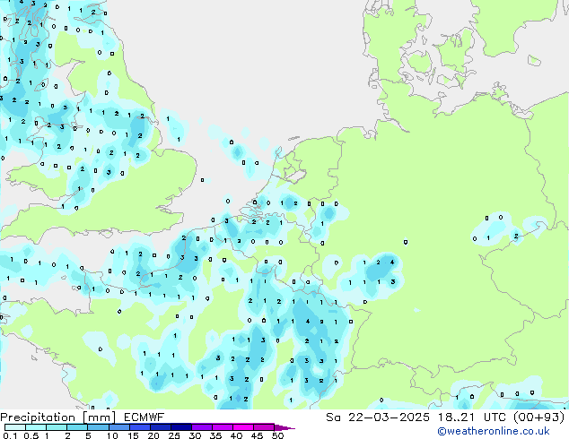
Task: Choose the legend swatch between 10 and 15
Action: pyautogui.click(x=118, y=427)
